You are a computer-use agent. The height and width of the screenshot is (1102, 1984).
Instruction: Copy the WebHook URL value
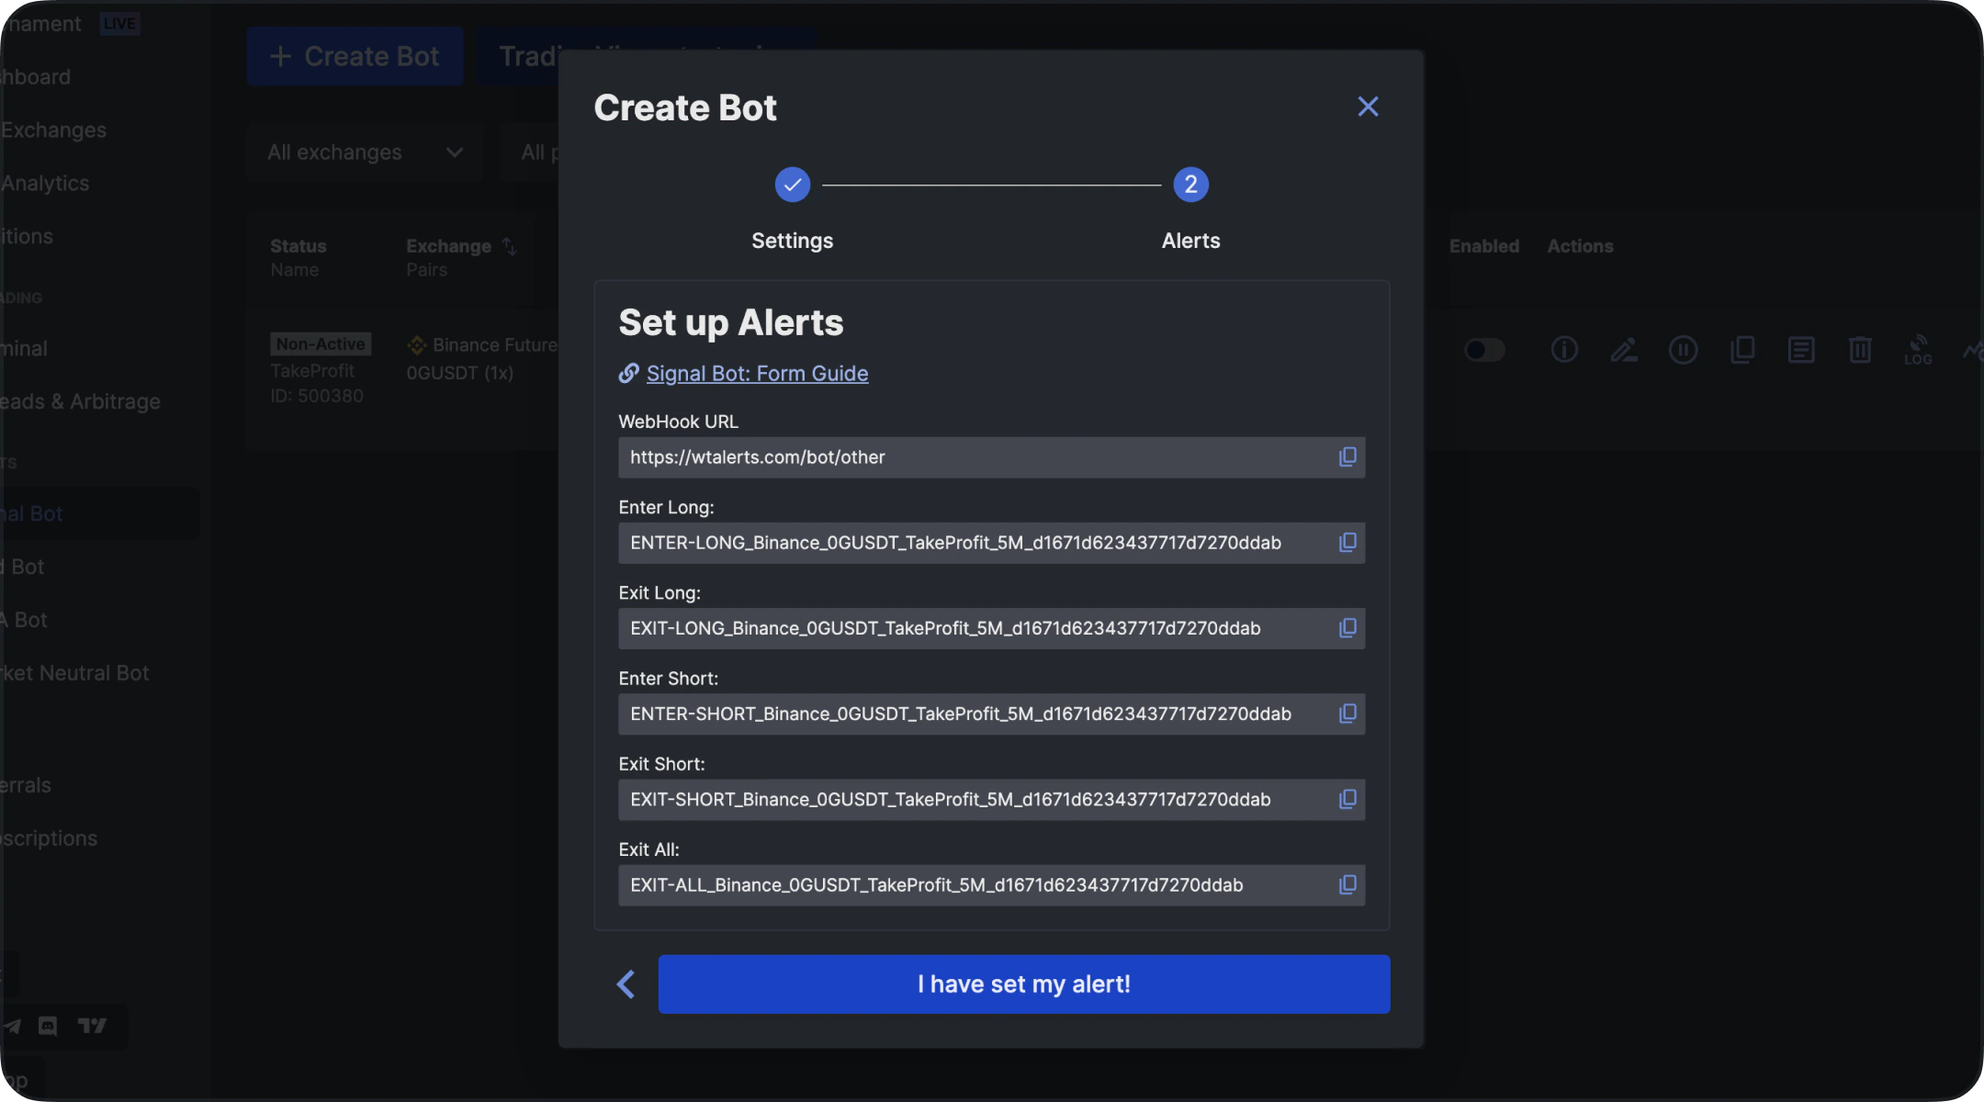coord(1347,457)
